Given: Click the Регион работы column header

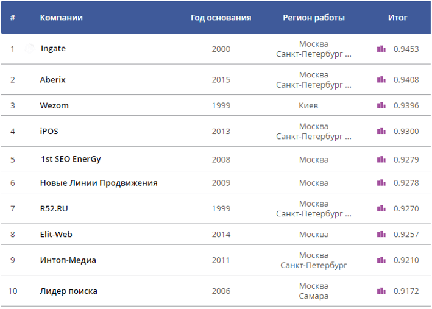Looking at the screenshot, I should (313, 18).
